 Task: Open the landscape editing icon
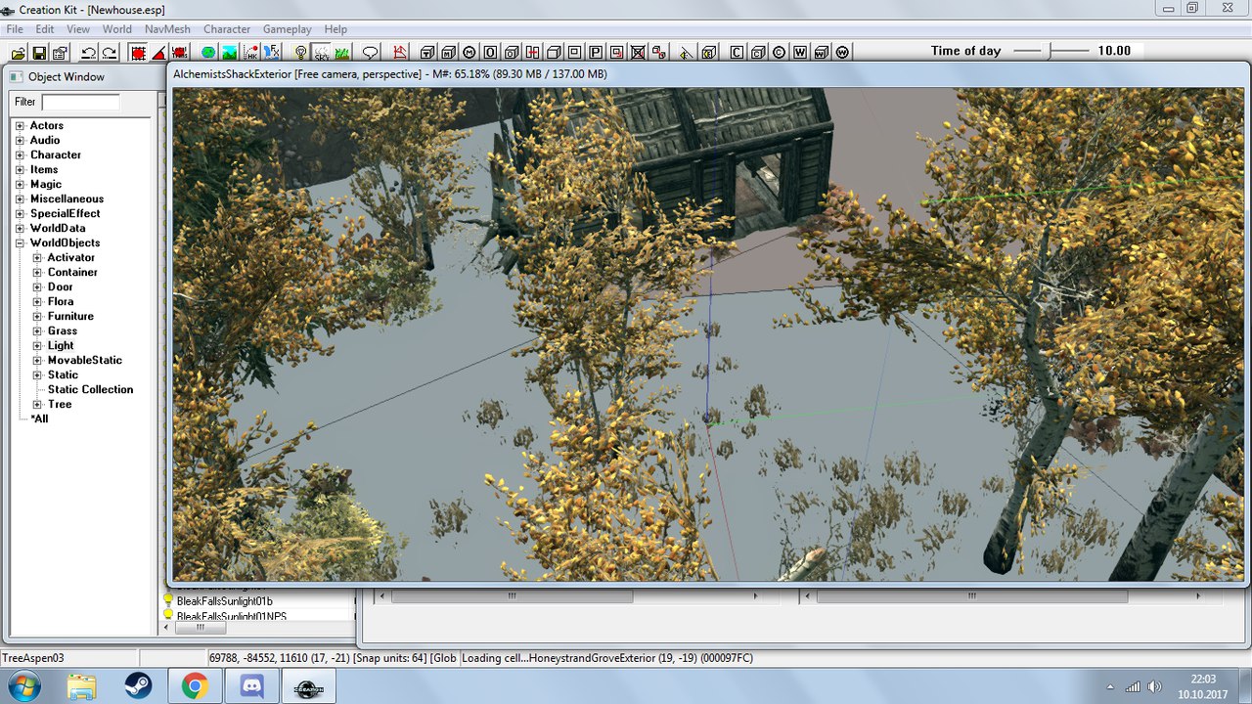pyautogui.click(x=229, y=52)
